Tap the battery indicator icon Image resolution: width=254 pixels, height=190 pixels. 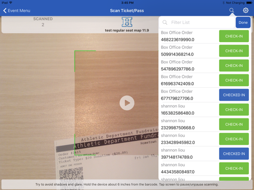click(249, 3)
